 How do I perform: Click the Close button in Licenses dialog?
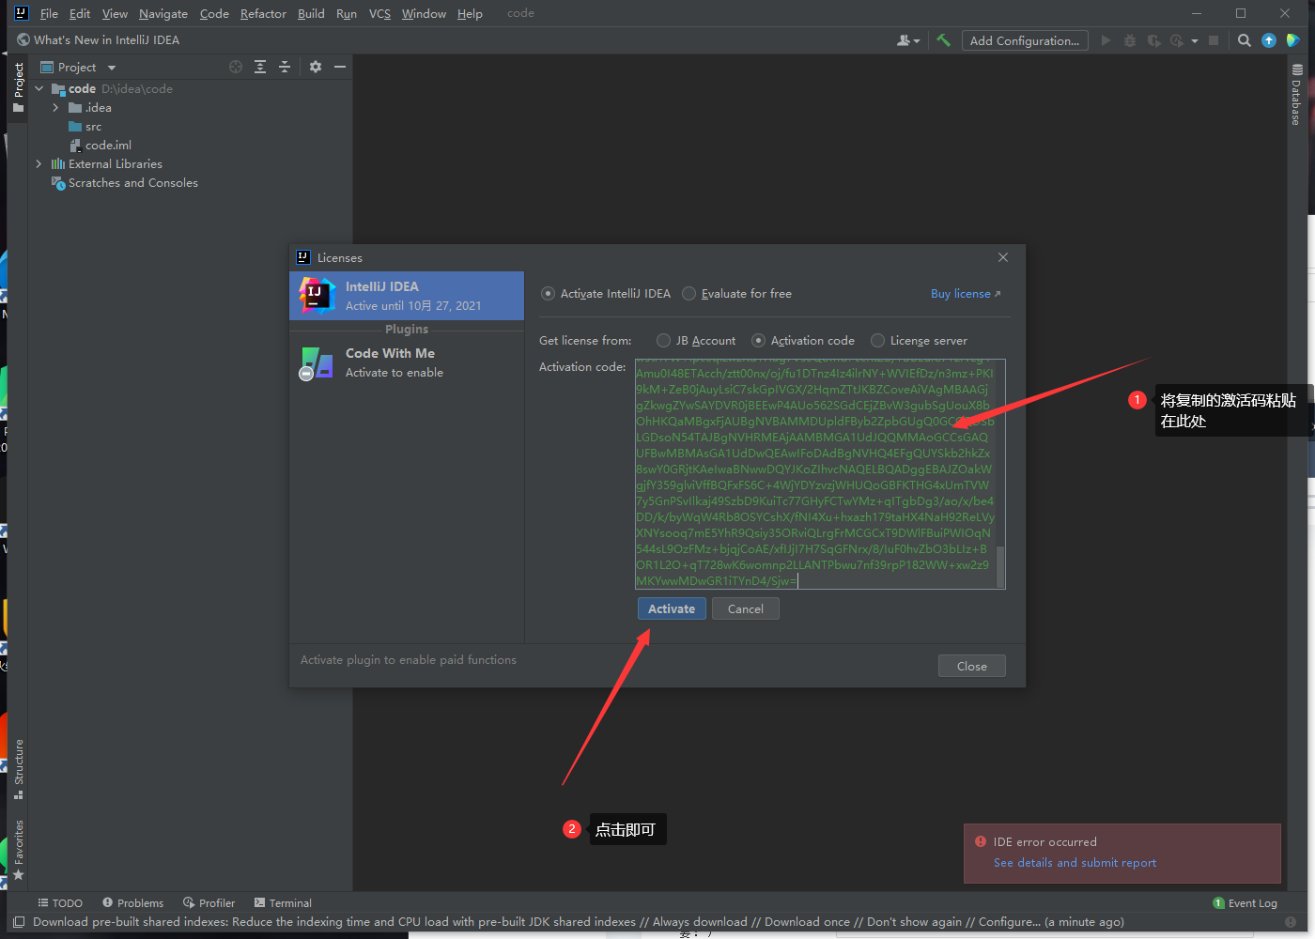click(x=972, y=666)
